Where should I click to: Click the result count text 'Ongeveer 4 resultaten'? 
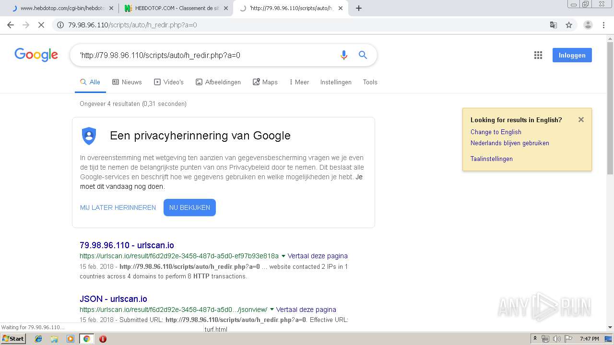pyautogui.click(x=110, y=103)
